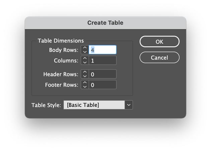Focus the Body Rows input field
Image resolution: width=211 pixels, height=151 pixels.
pos(102,50)
